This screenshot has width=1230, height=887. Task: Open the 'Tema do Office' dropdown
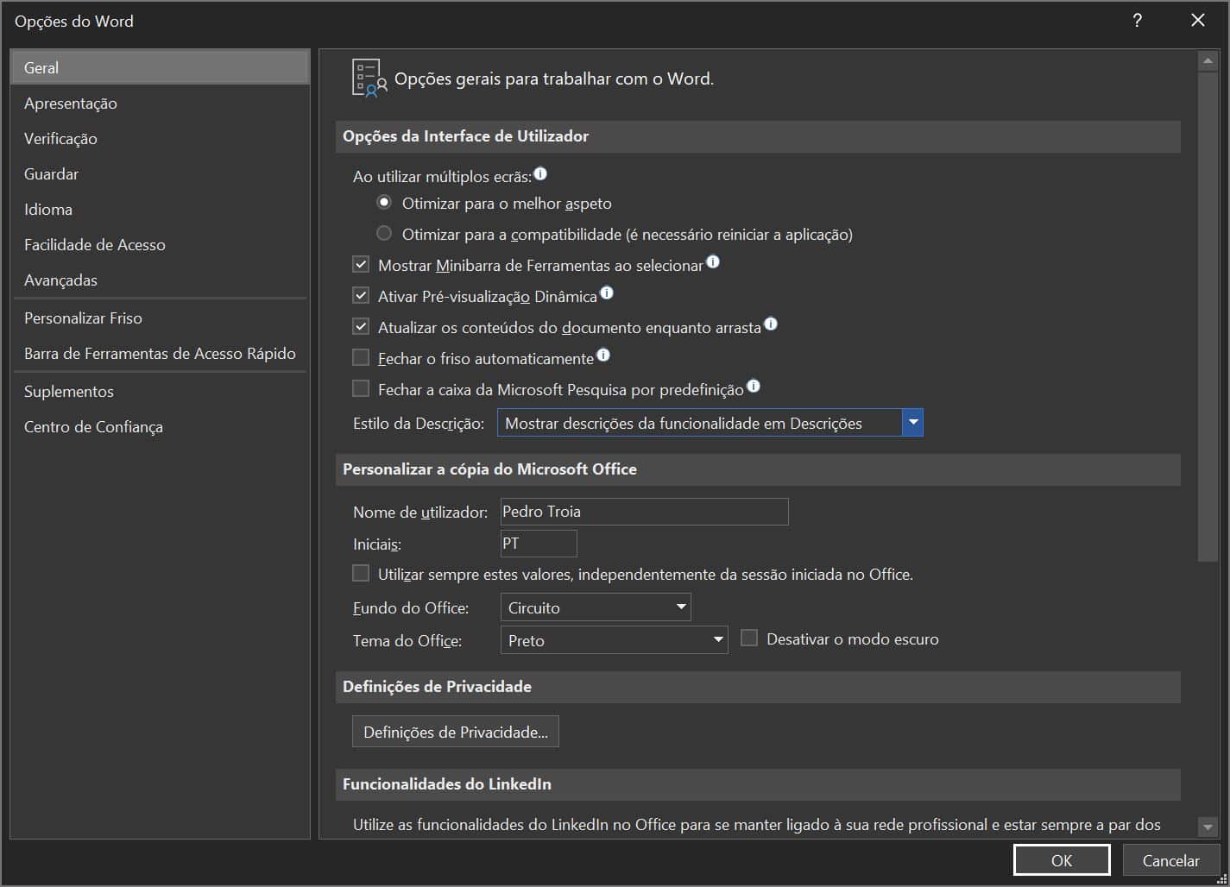pos(717,640)
